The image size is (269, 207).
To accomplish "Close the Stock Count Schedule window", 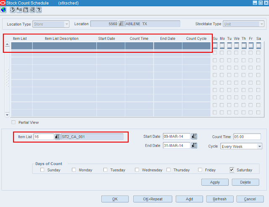I will (266, 3).
